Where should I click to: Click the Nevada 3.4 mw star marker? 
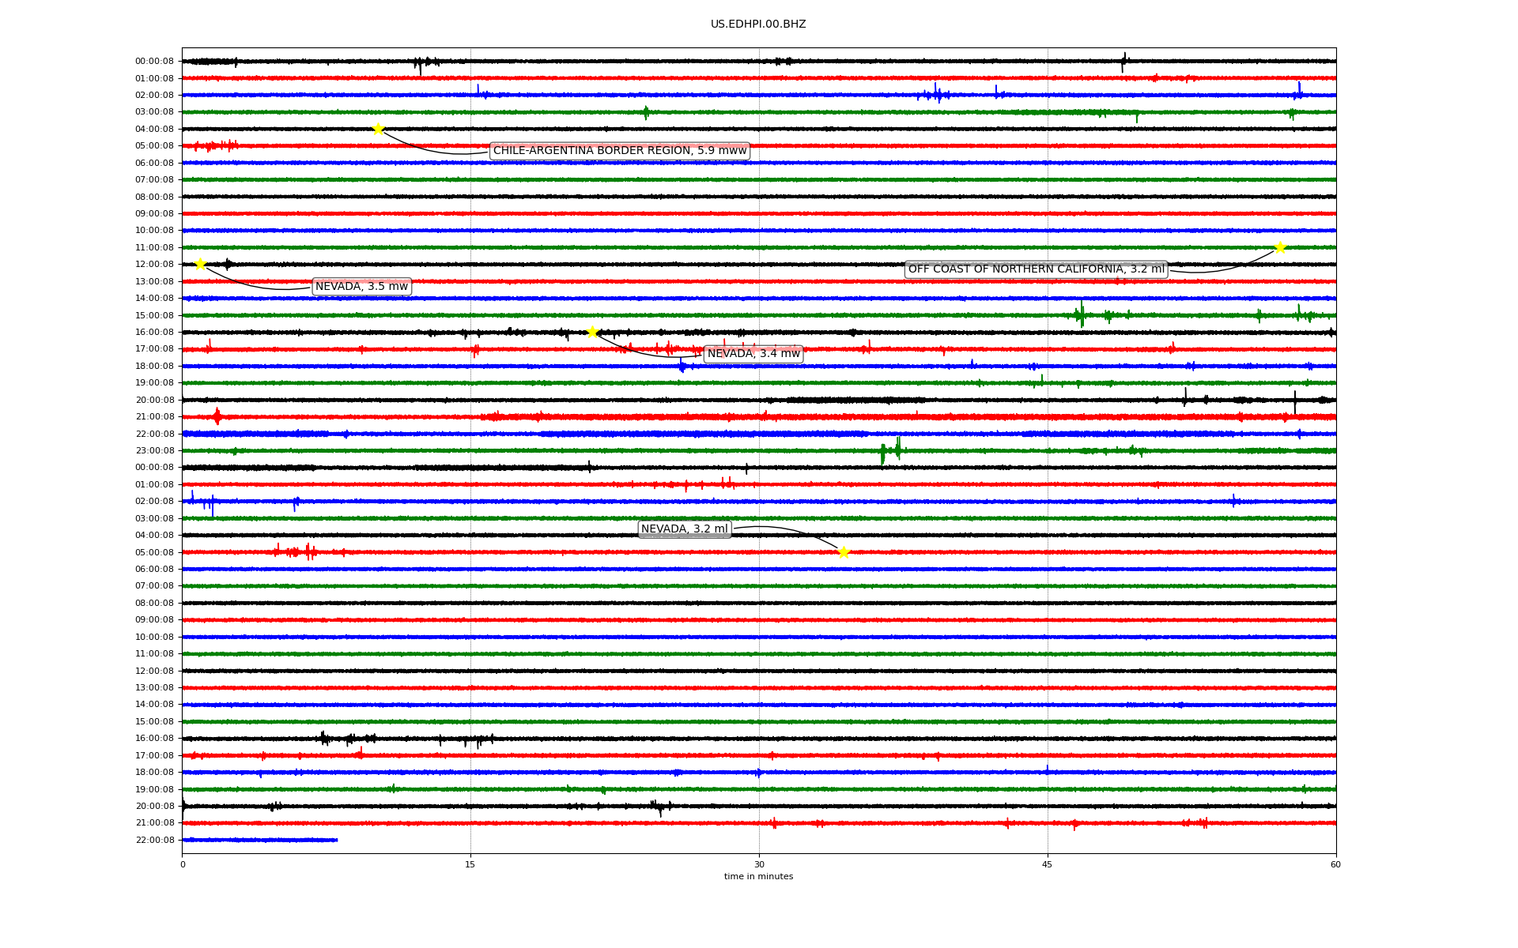coord(592,332)
